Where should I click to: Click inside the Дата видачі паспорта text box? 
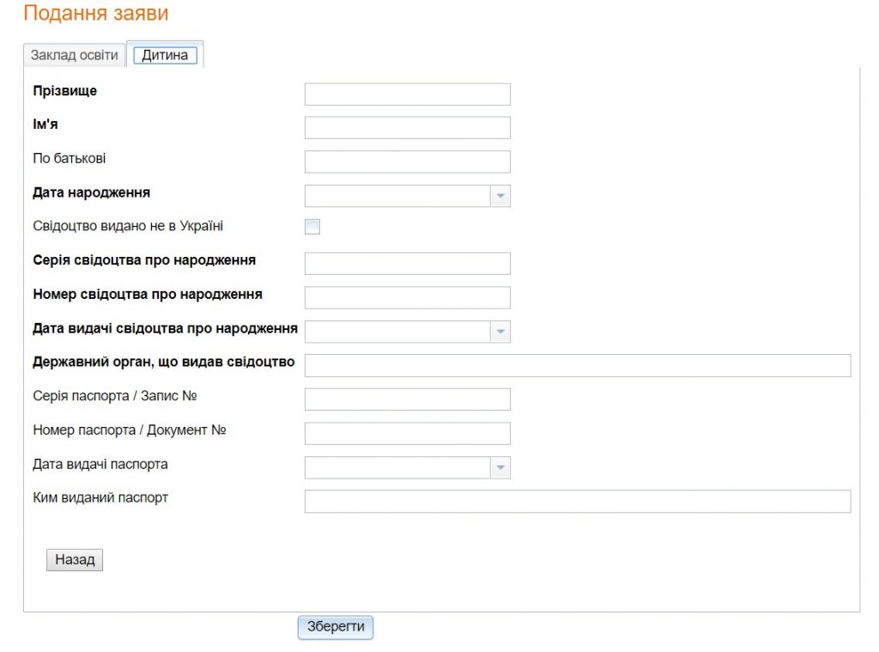(397, 467)
